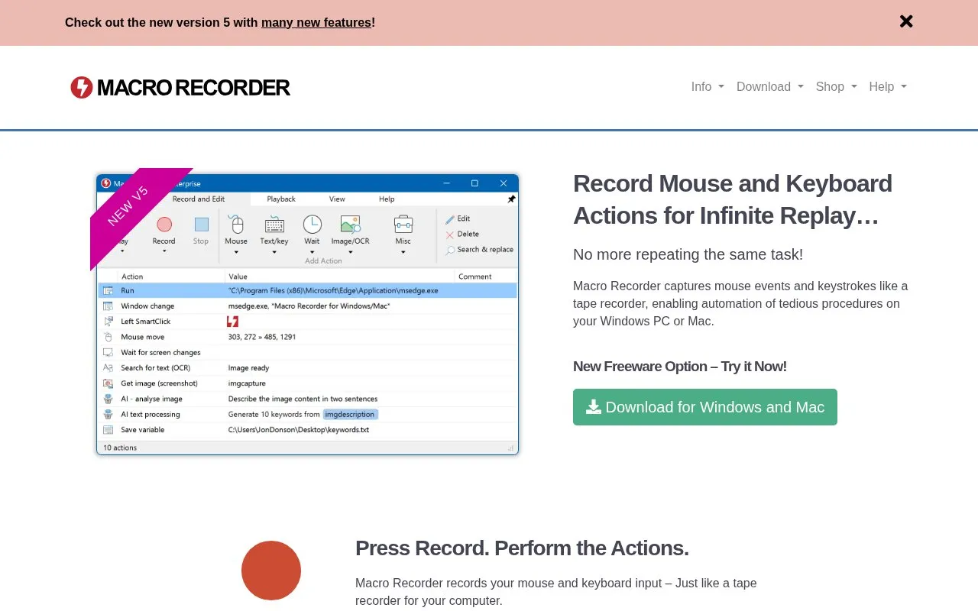The width and height of the screenshot is (978, 611).
Task: Select the 'Mouse move' action row
Action: 308,337
